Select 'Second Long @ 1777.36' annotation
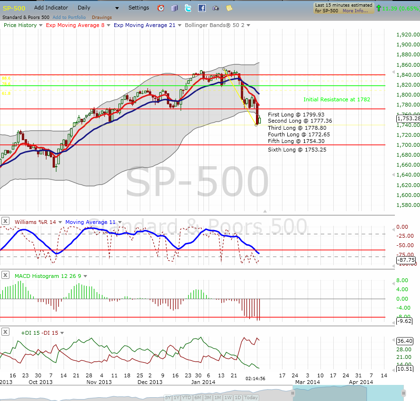 click(x=300, y=121)
